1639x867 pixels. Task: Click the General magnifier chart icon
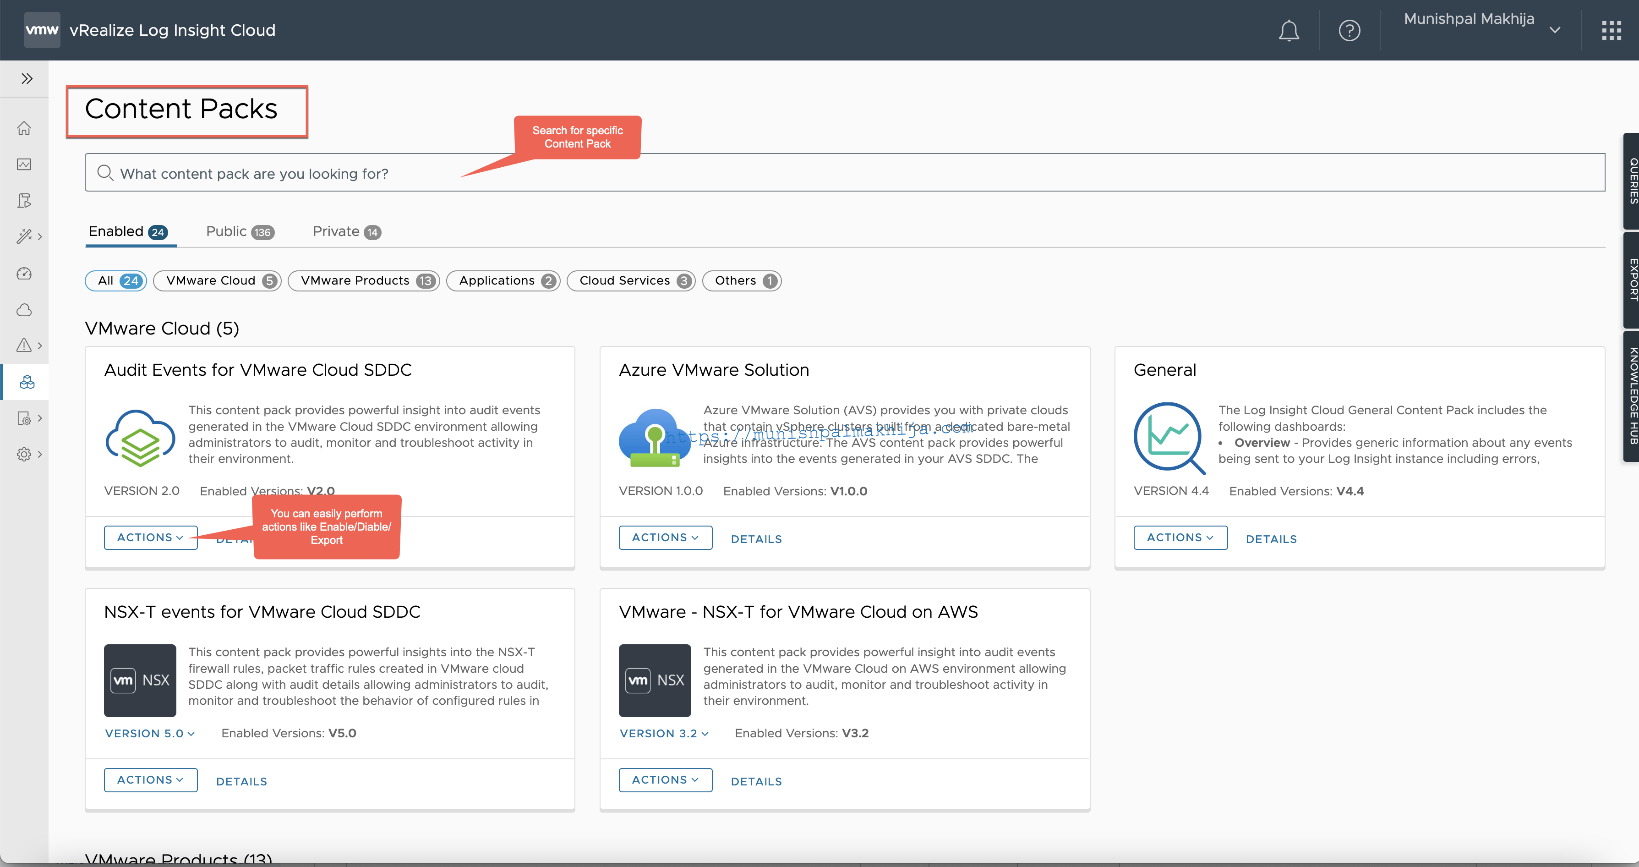1169,438
